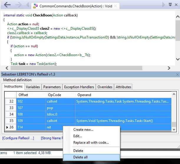Select the Attributes tab
Image resolution: width=180 pixels, height=164 pixels.
(123, 87)
